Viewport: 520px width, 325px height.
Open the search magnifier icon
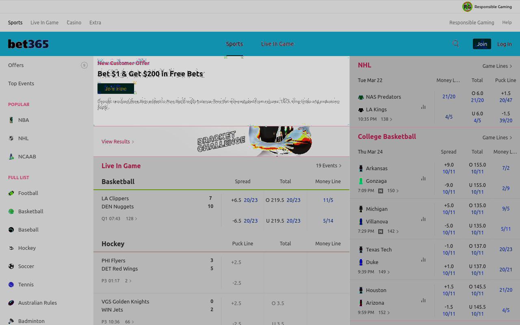456,44
